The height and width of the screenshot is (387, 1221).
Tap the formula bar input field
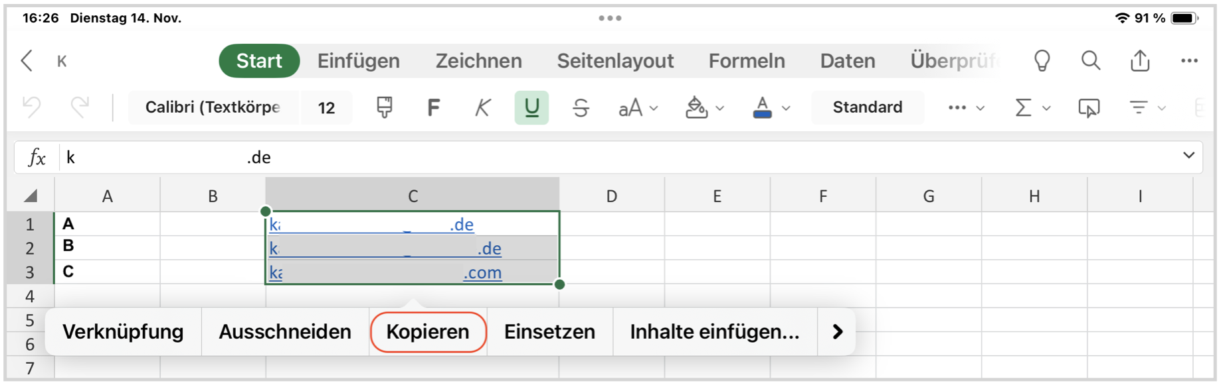pos(598,158)
